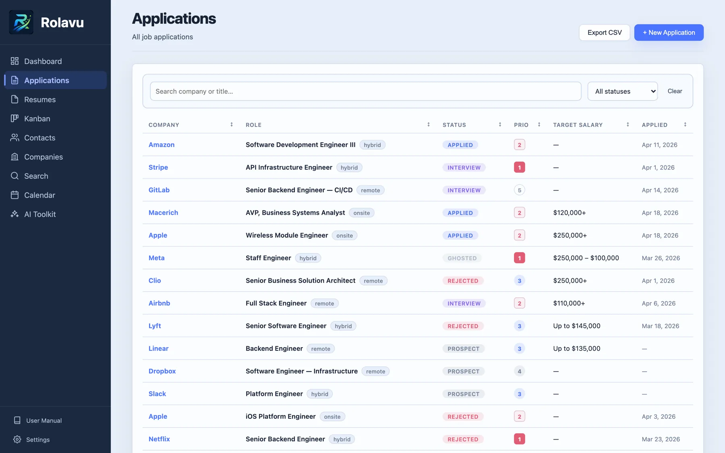Select the Companies building icon
Screen dimensions: 725x453
(14, 157)
